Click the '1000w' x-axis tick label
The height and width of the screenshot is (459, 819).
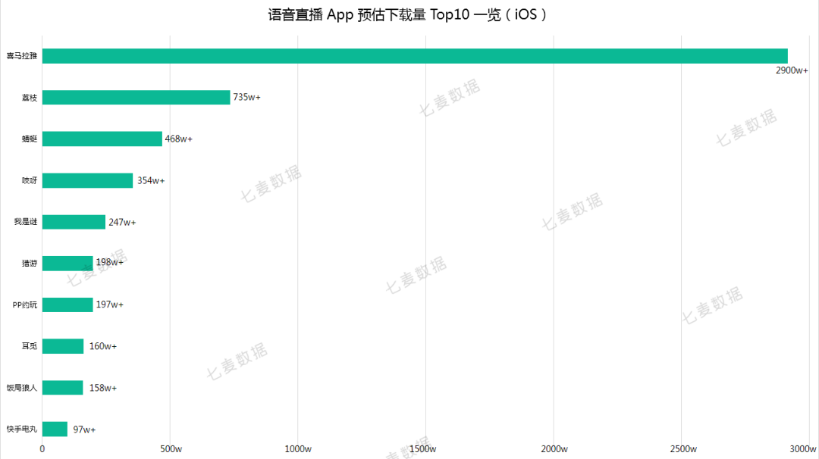click(298, 449)
